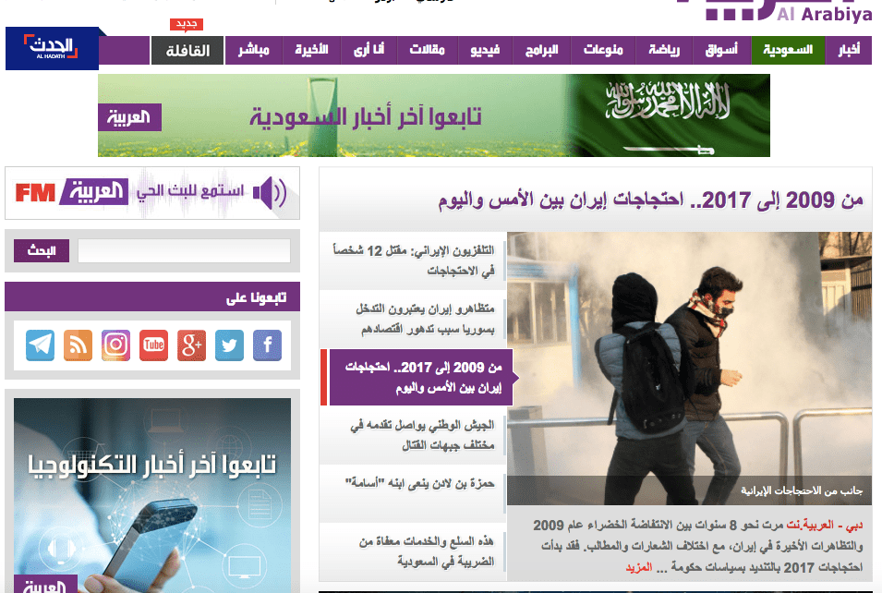The width and height of the screenshot is (882, 593).
Task: Click the RSS feed icon
Action: [x=78, y=345]
